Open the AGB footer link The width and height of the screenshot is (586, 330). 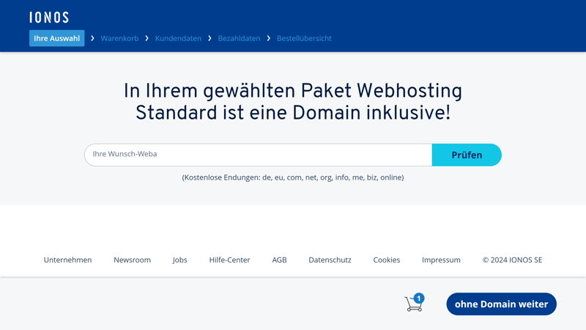[279, 260]
